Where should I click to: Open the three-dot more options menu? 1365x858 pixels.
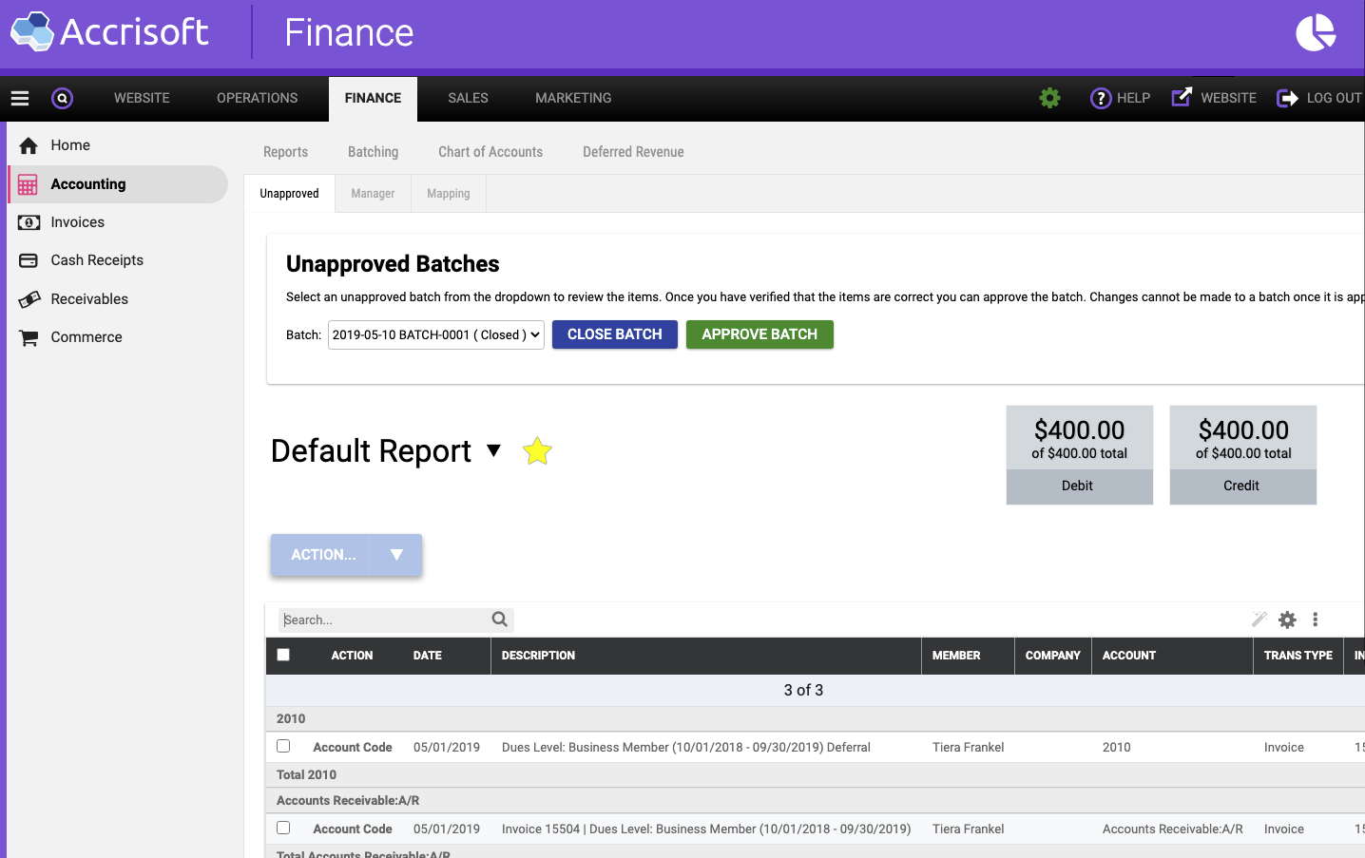click(1316, 620)
